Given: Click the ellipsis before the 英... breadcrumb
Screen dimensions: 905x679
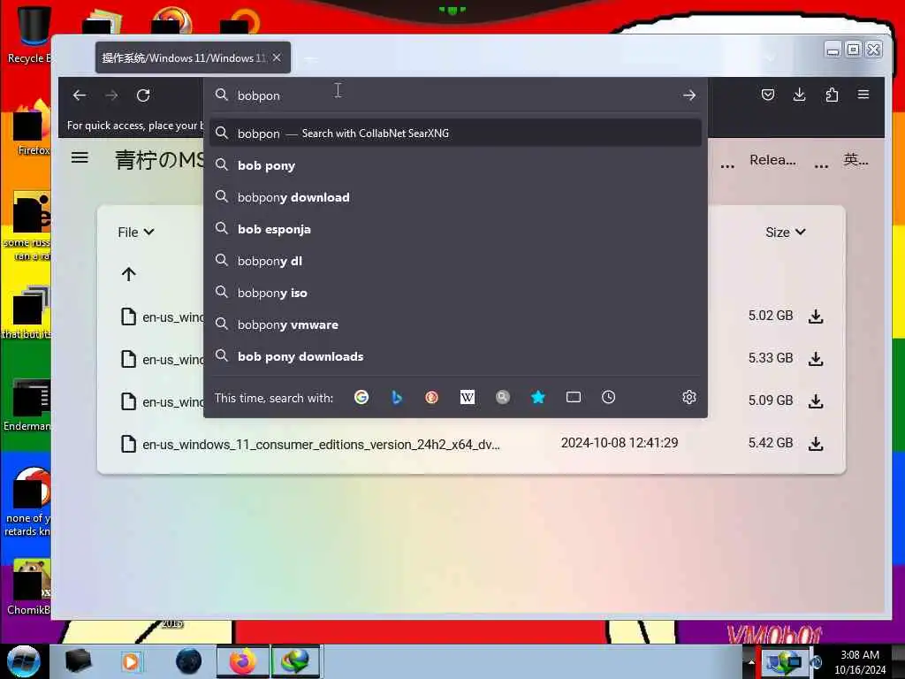Looking at the screenshot, I should tap(821, 164).
